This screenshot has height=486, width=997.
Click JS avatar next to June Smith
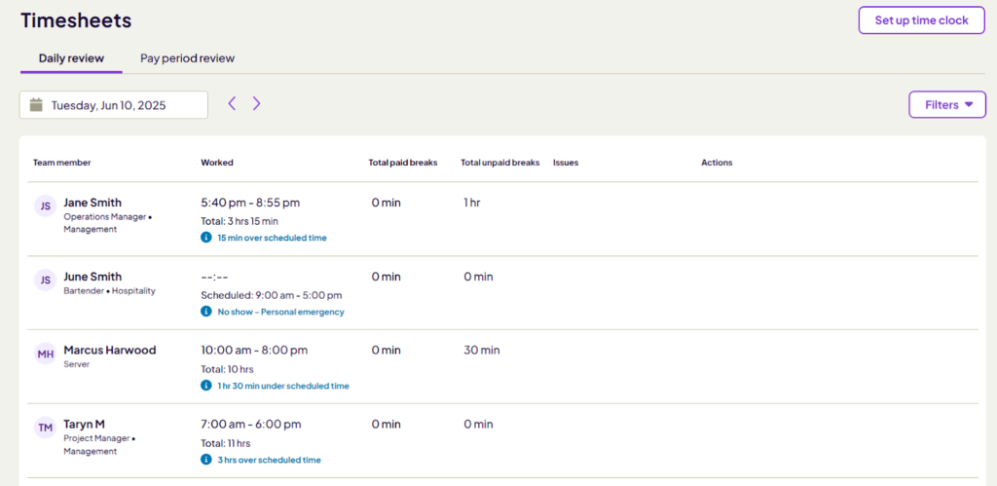point(45,280)
